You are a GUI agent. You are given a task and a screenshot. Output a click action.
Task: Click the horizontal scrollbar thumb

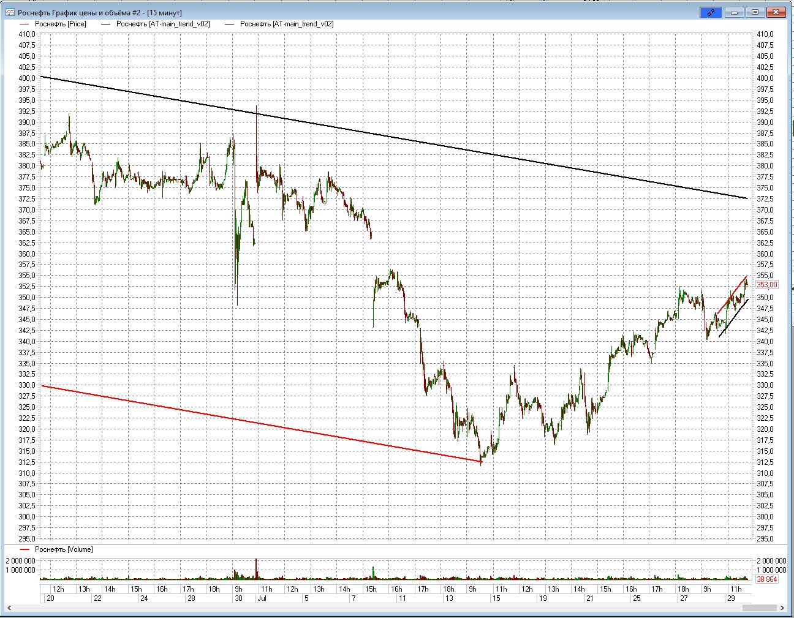click(x=759, y=608)
